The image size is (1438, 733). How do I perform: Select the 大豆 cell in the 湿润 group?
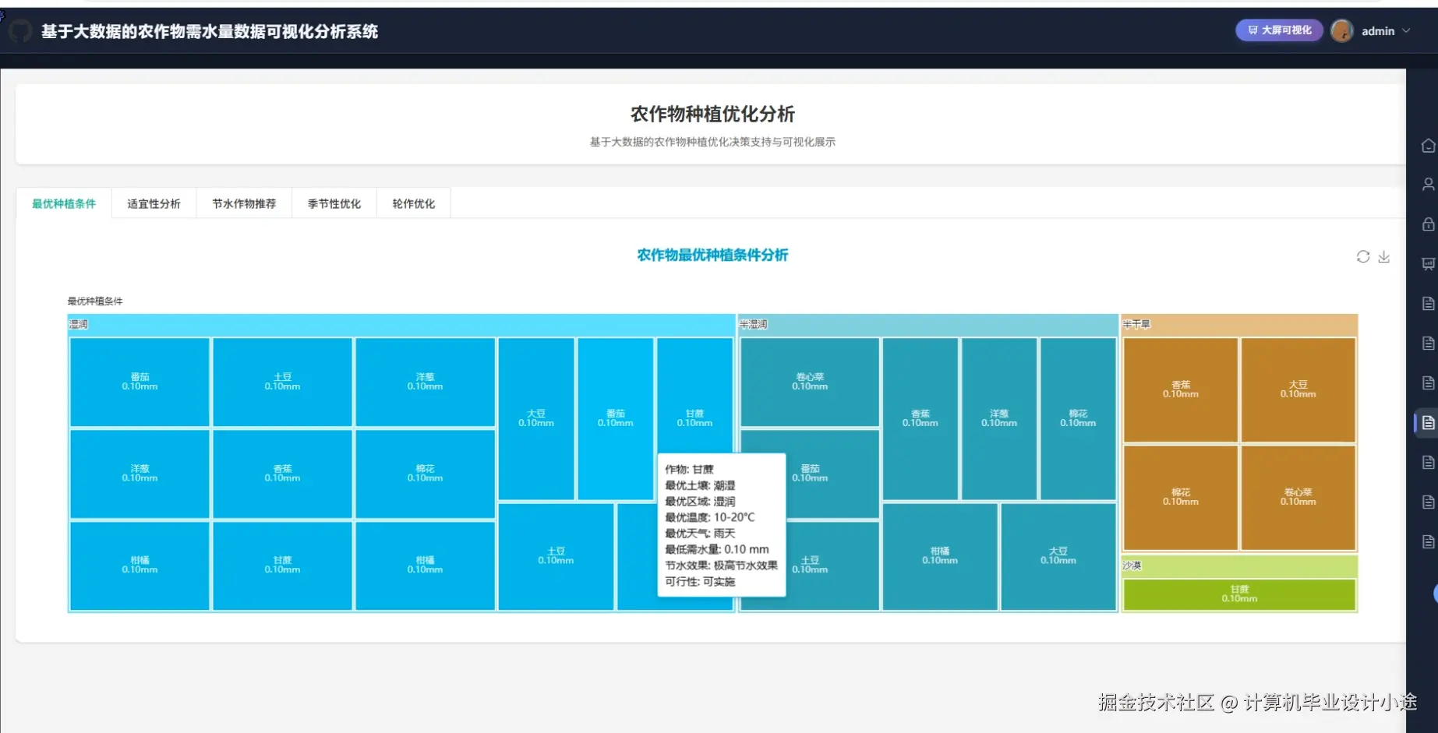point(536,418)
